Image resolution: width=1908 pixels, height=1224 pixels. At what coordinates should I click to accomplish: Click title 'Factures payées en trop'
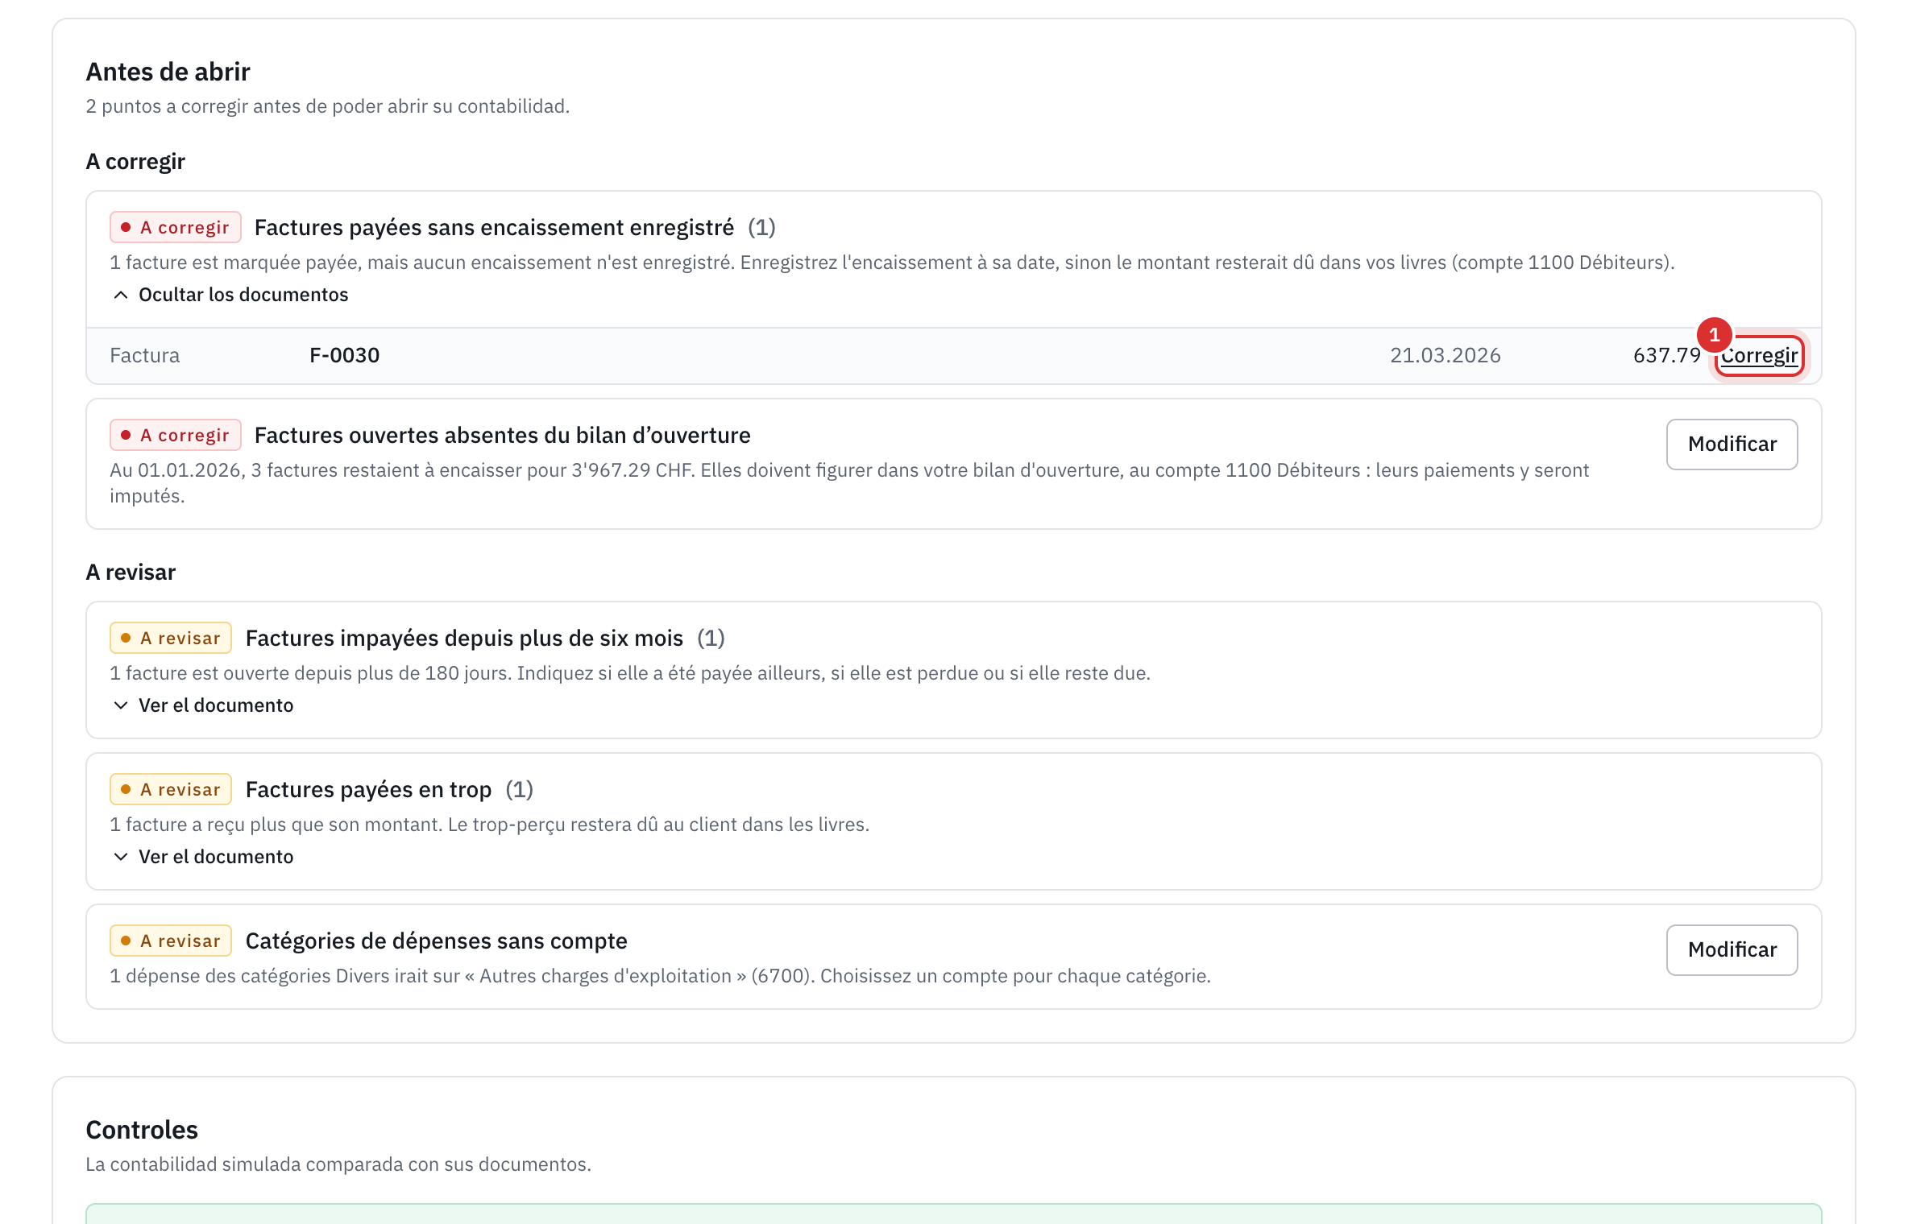pyautogui.click(x=368, y=789)
